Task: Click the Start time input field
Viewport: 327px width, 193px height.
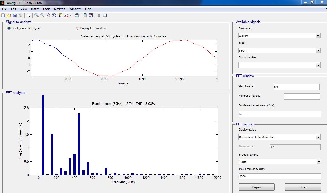Action: click(x=296, y=87)
